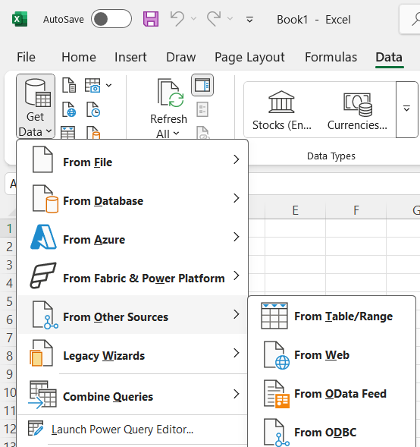Redo the last undone action
The width and height of the screenshot is (420, 447).
214,19
